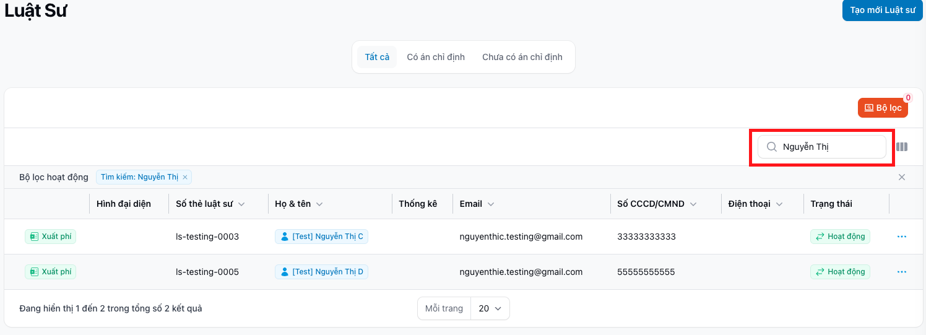Click the Hoạt động status badge for Nguyễn Thị D
This screenshot has height=335, width=926.
840,272
